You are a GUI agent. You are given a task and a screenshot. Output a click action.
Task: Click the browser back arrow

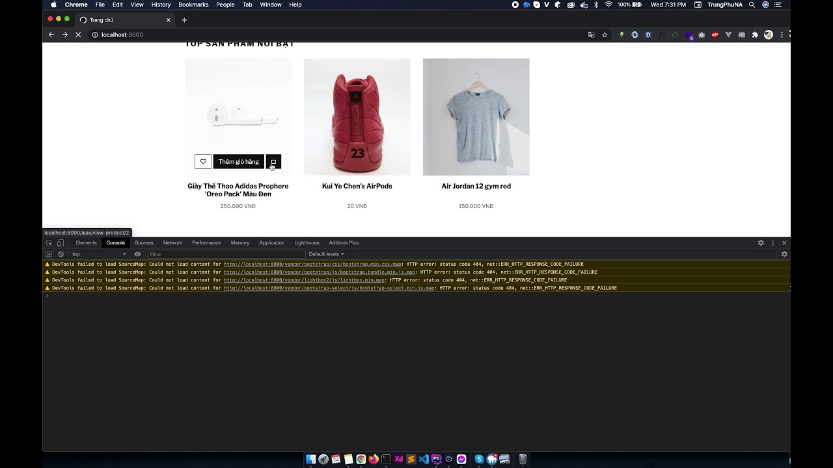click(x=51, y=34)
